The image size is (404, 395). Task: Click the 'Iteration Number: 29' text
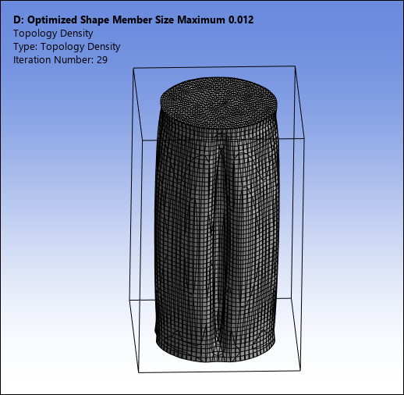(x=60, y=60)
